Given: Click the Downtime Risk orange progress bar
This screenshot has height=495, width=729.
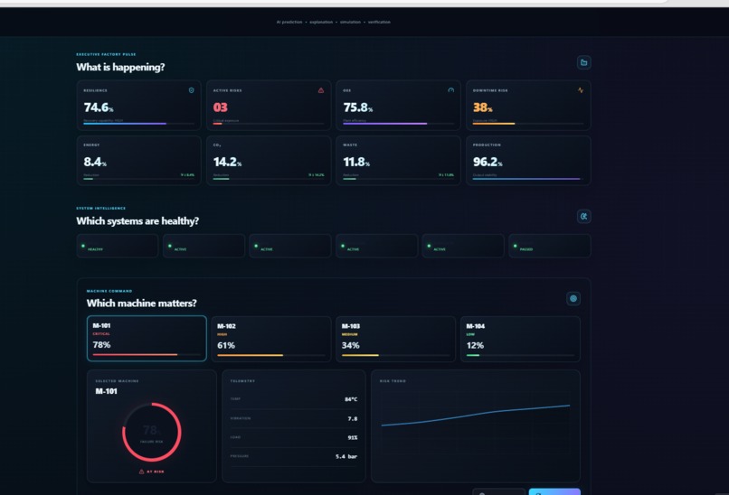Looking at the screenshot, I should click(x=528, y=124).
